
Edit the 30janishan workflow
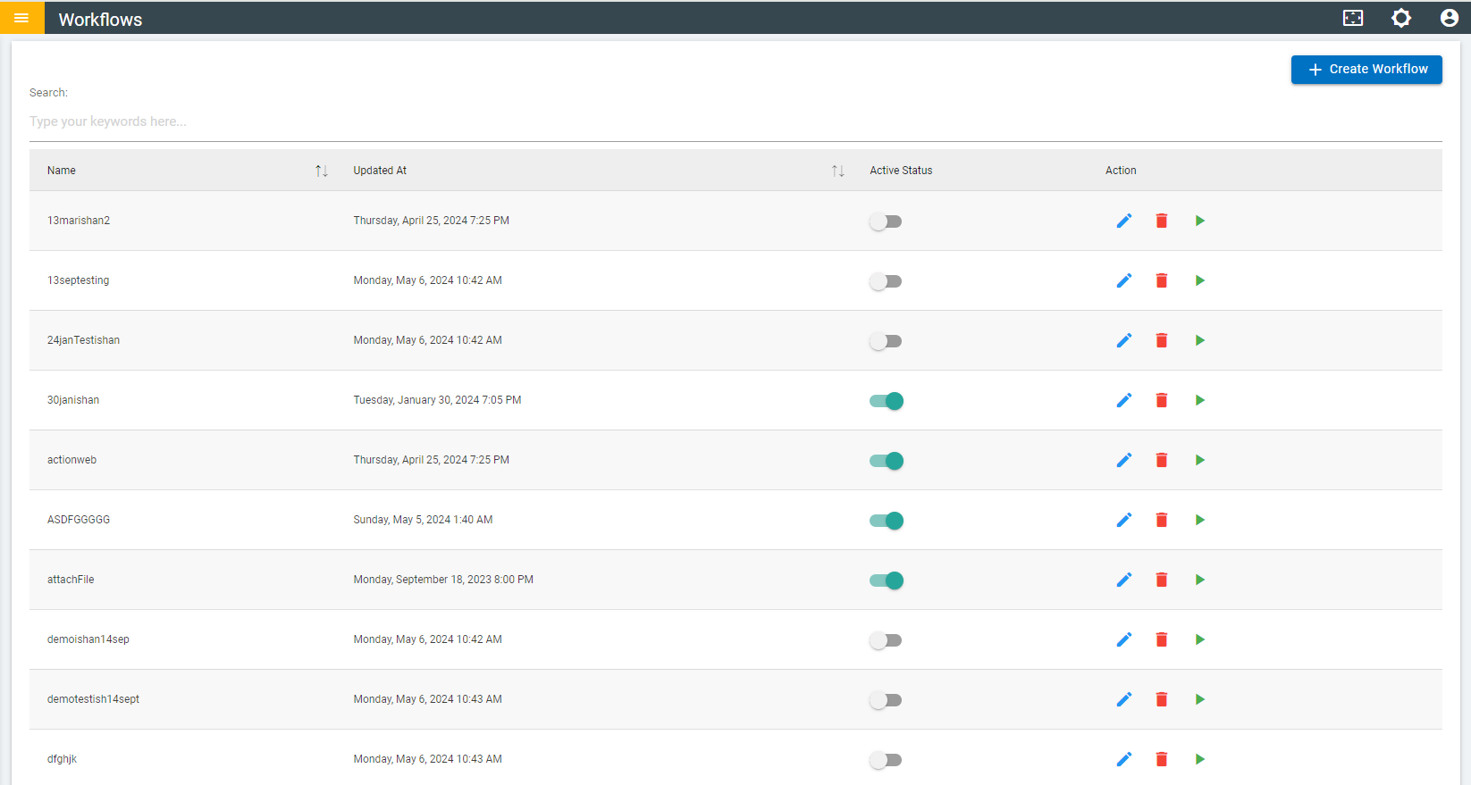tap(1124, 400)
